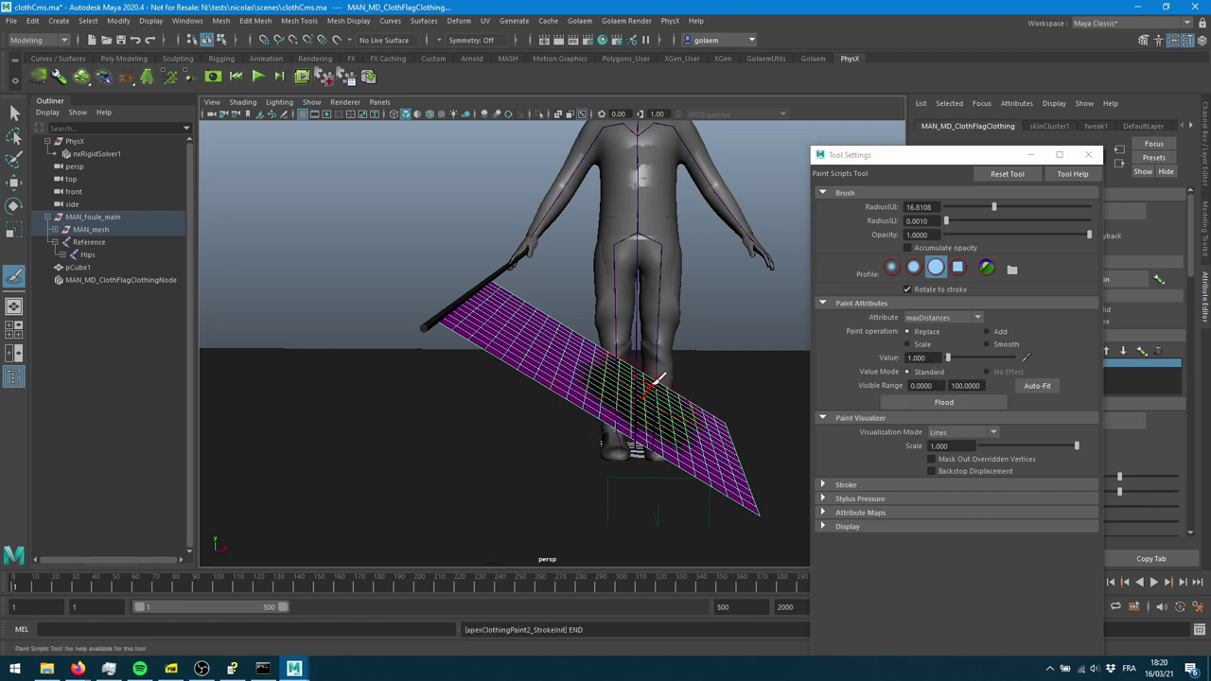Image resolution: width=1211 pixels, height=681 pixels.
Task: Open the Golaem Render menu
Action: coord(626,21)
